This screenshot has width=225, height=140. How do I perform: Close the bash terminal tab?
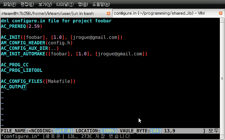click(x=108, y=13)
